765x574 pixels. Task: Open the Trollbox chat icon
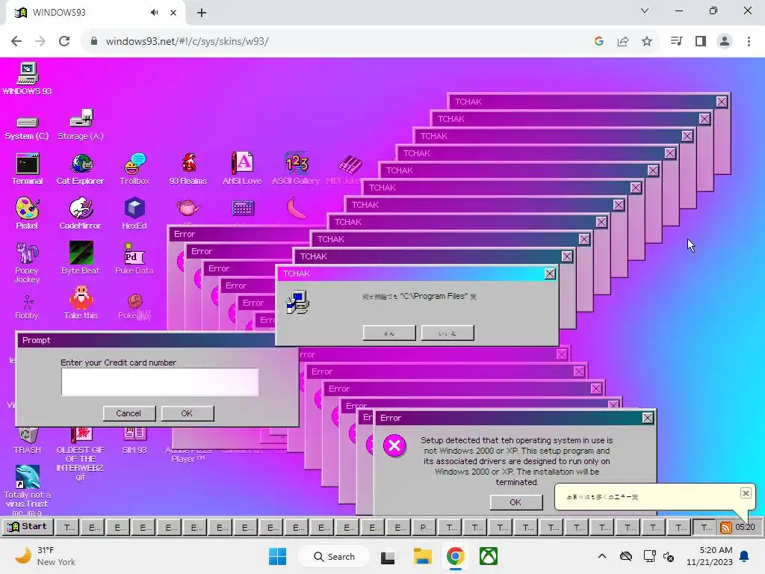[134, 169]
